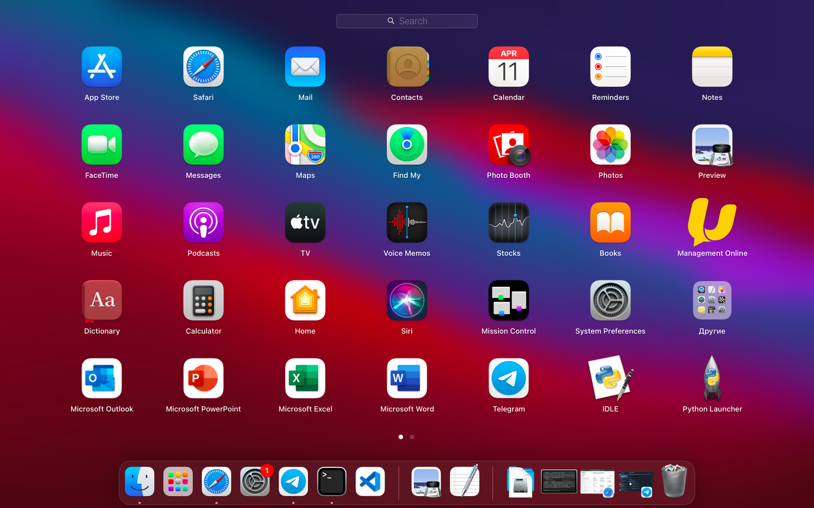The width and height of the screenshot is (814, 508).
Task: Open Find My app
Action: (x=407, y=145)
